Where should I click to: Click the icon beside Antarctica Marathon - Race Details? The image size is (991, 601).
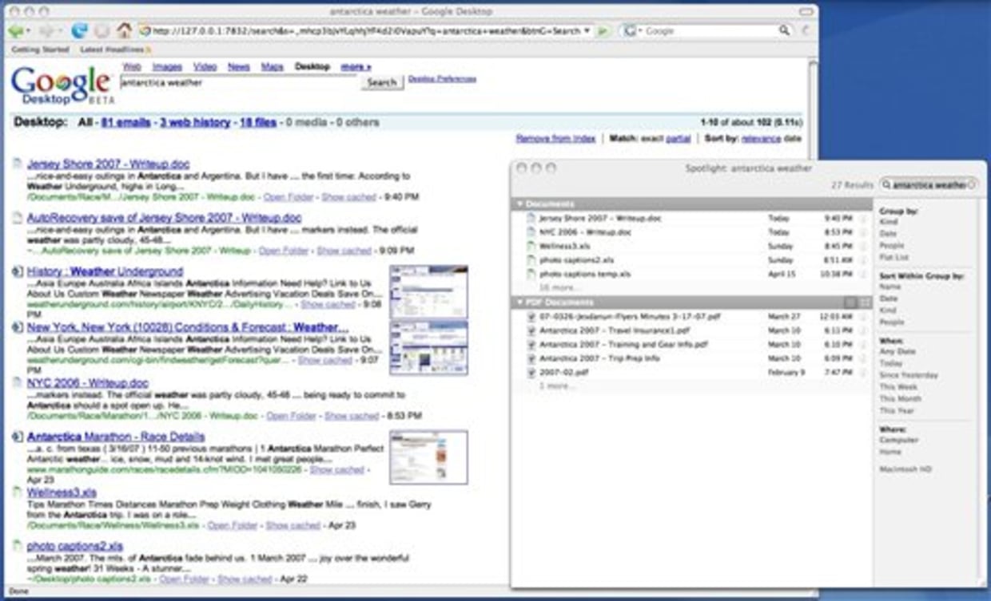click(18, 437)
